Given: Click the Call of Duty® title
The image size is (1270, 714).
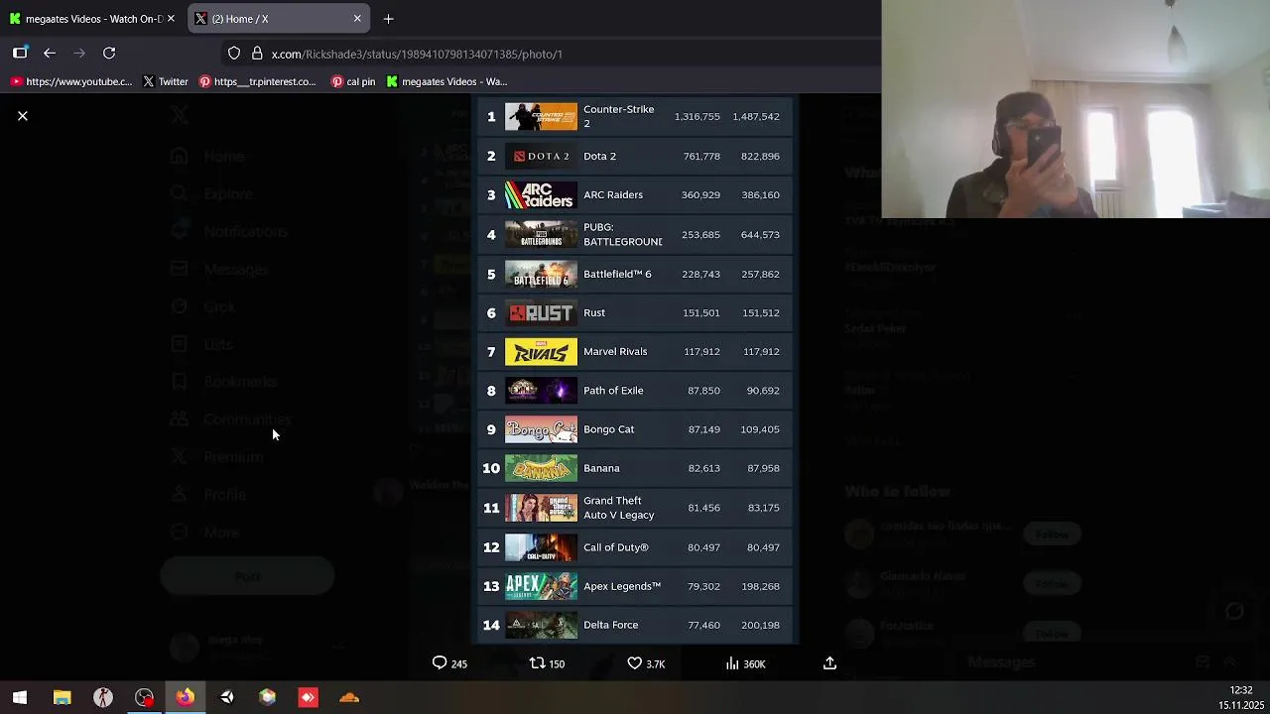Looking at the screenshot, I should point(615,547).
